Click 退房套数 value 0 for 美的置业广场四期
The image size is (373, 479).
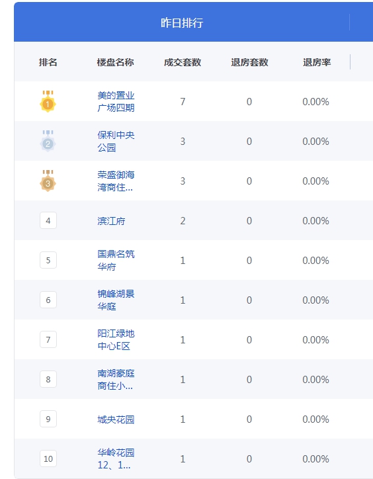[249, 101]
